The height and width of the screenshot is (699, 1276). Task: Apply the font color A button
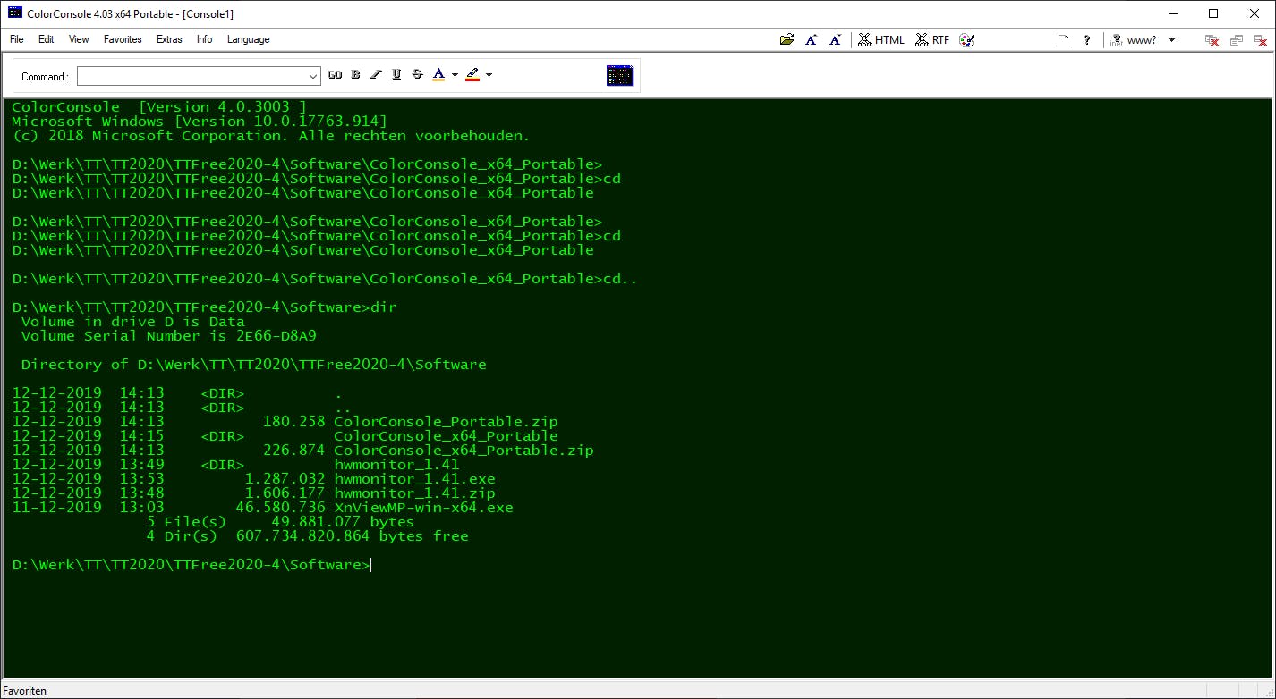(438, 75)
